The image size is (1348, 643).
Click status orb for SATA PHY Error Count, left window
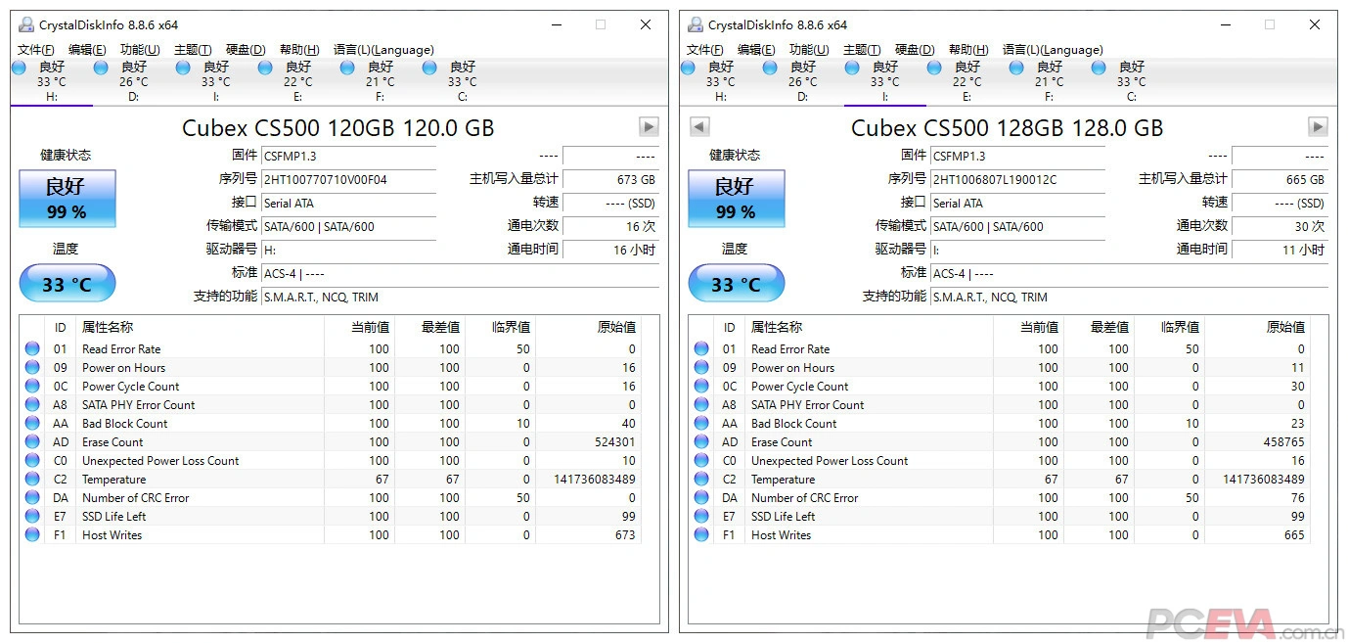coord(32,404)
